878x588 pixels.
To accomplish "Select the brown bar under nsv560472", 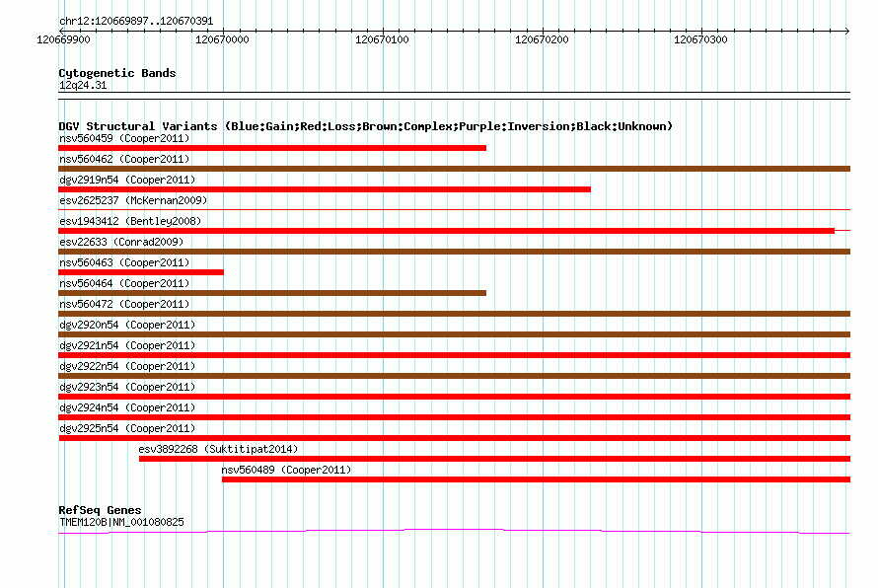I will (x=454, y=314).
